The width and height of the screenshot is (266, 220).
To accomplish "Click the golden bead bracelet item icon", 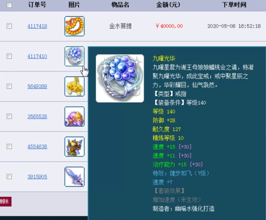I will pos(75,26).
